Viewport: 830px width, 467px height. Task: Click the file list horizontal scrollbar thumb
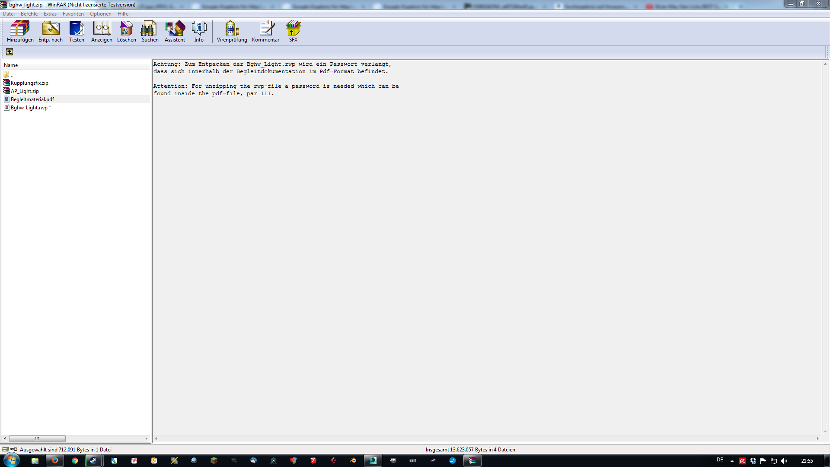pos(37,438)
